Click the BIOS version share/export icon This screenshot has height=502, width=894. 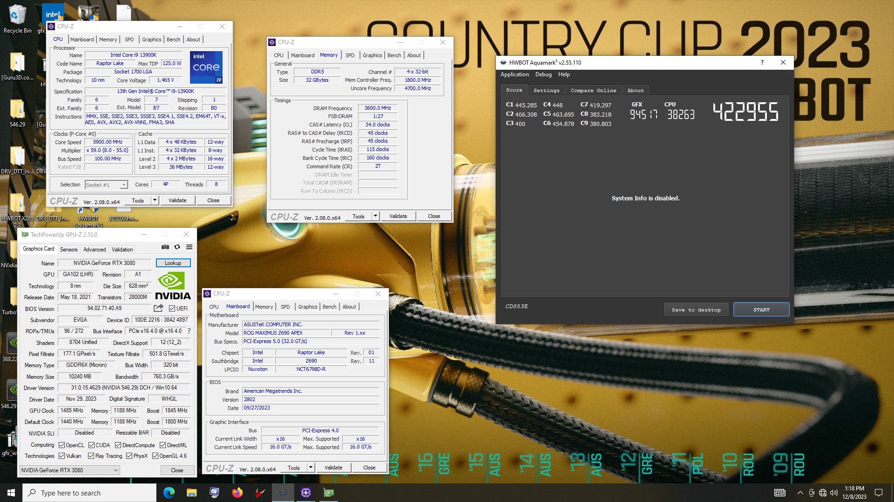[158, 308]
